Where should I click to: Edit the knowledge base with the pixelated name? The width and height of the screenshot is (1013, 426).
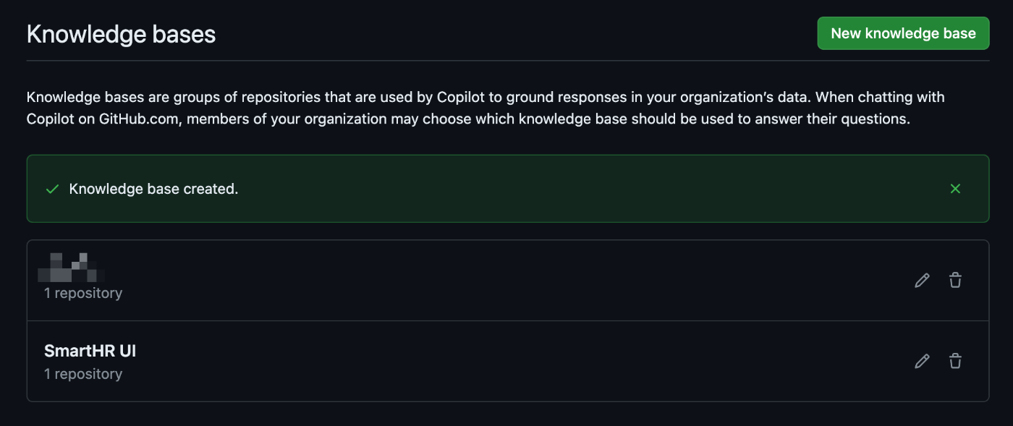click(922, 281)
